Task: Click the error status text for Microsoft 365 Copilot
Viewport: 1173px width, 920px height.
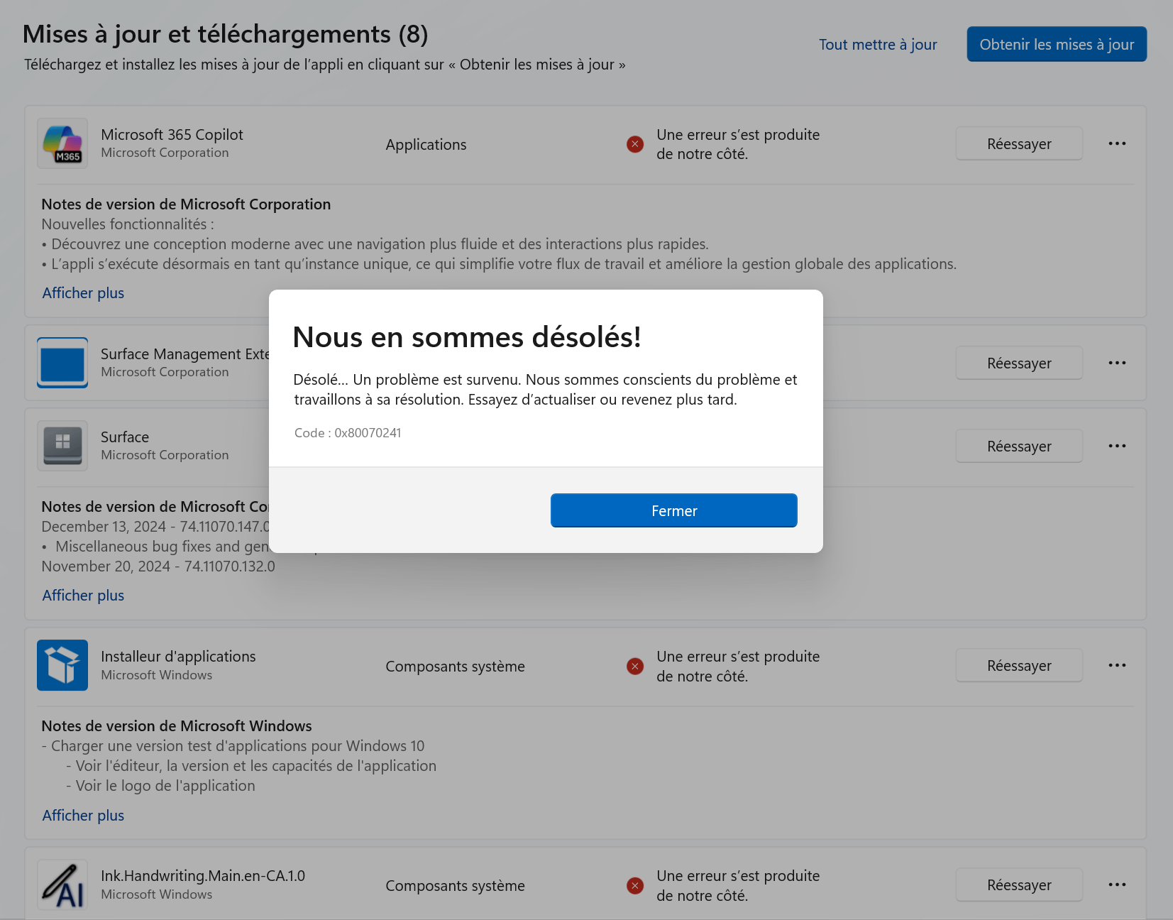Action: point(738,144)
